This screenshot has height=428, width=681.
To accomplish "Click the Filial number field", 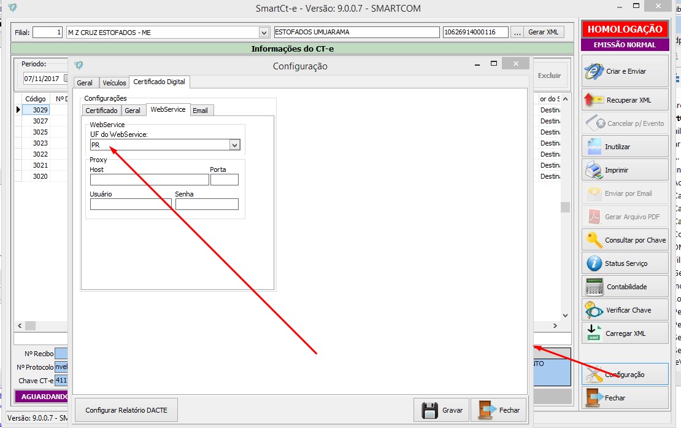I will coord(48,32).
